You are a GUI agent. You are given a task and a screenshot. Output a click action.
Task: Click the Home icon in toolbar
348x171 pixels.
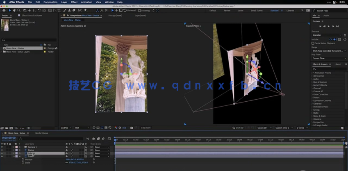tap(5, 10)
